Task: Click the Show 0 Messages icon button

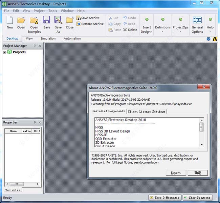Action: (x=165, y=198)
